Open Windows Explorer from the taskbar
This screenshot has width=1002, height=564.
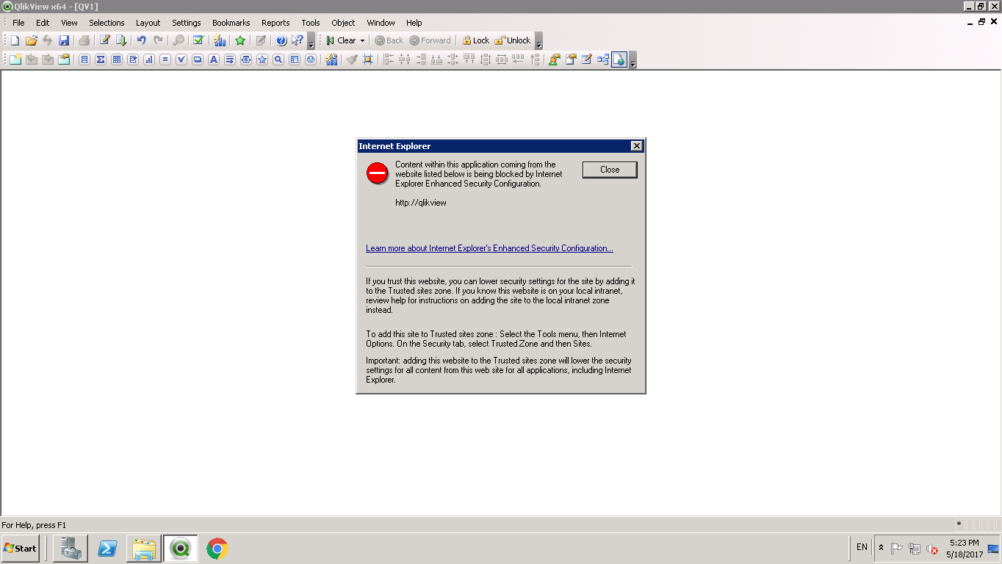click(x=144, y=548)
